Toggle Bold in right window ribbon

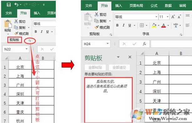pos(117,25)
